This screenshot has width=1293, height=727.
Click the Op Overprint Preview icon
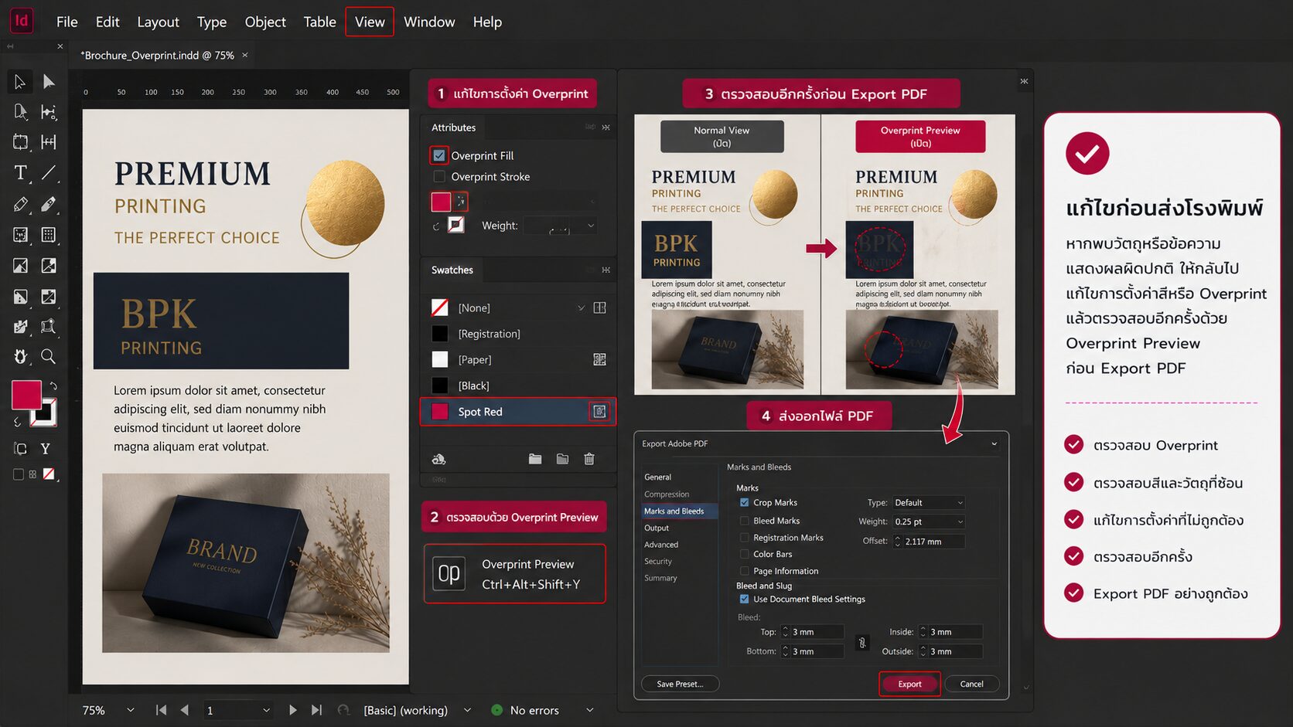click(449, 573)
